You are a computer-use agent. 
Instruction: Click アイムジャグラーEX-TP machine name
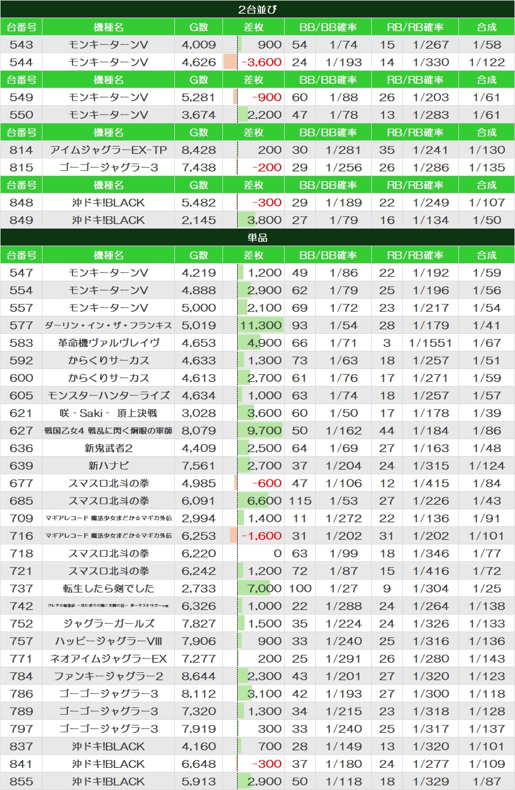(x=108, y=150)
